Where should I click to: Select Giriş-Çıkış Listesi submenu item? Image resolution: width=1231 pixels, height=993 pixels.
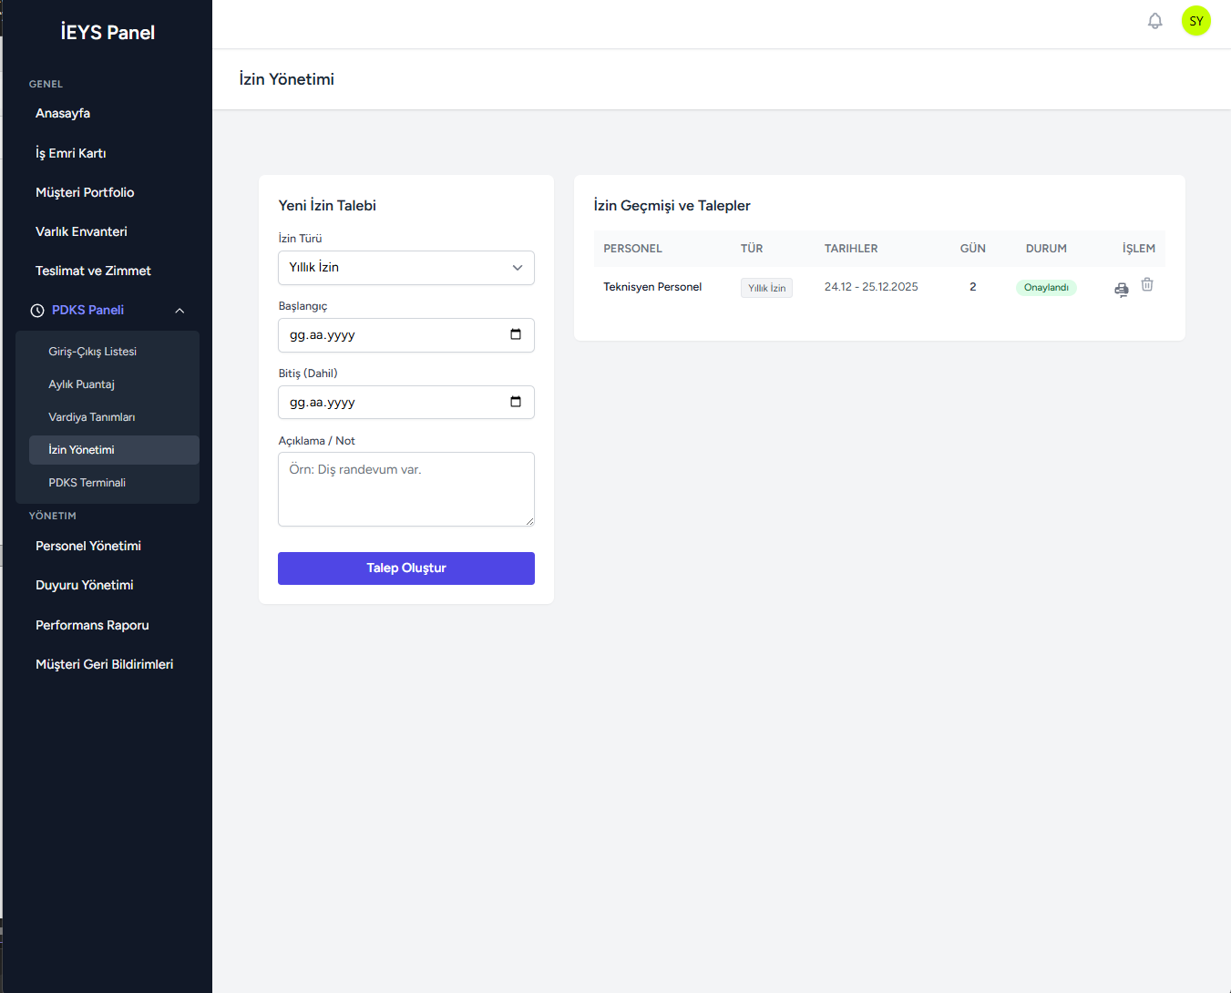click(x=92, y=352)
